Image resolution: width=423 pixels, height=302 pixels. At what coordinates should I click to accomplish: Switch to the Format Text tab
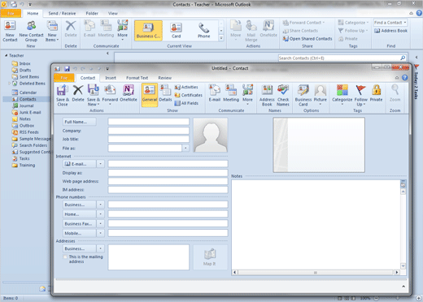(137, 78)
